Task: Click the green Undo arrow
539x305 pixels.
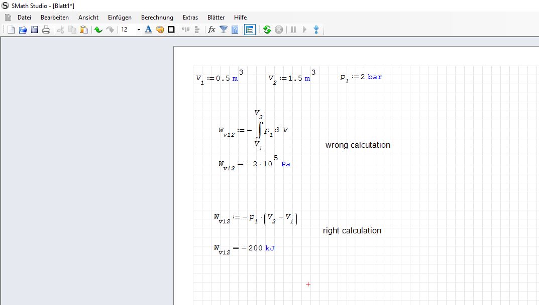Action: (98, 30)
